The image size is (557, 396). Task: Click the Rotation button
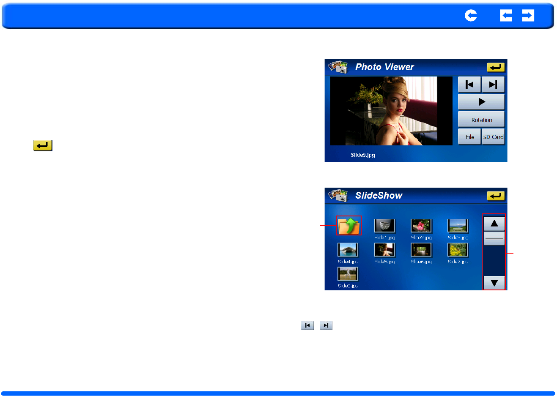pyautogui.click(x=481, y=120)
